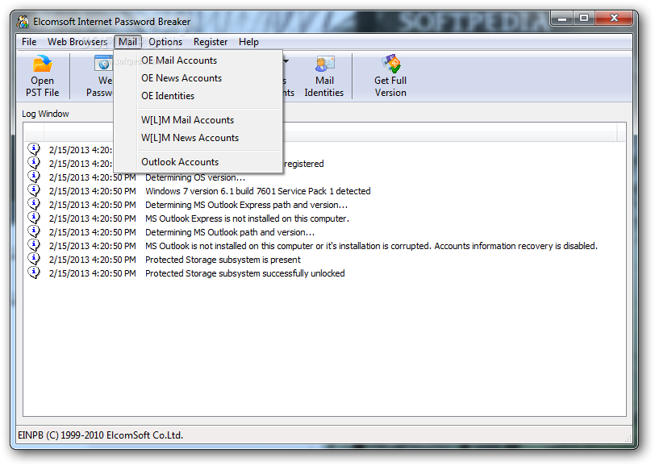Click the Elcomsoft application icon in title bar
The width and height of the screenshot is (655, 466).
23,21
